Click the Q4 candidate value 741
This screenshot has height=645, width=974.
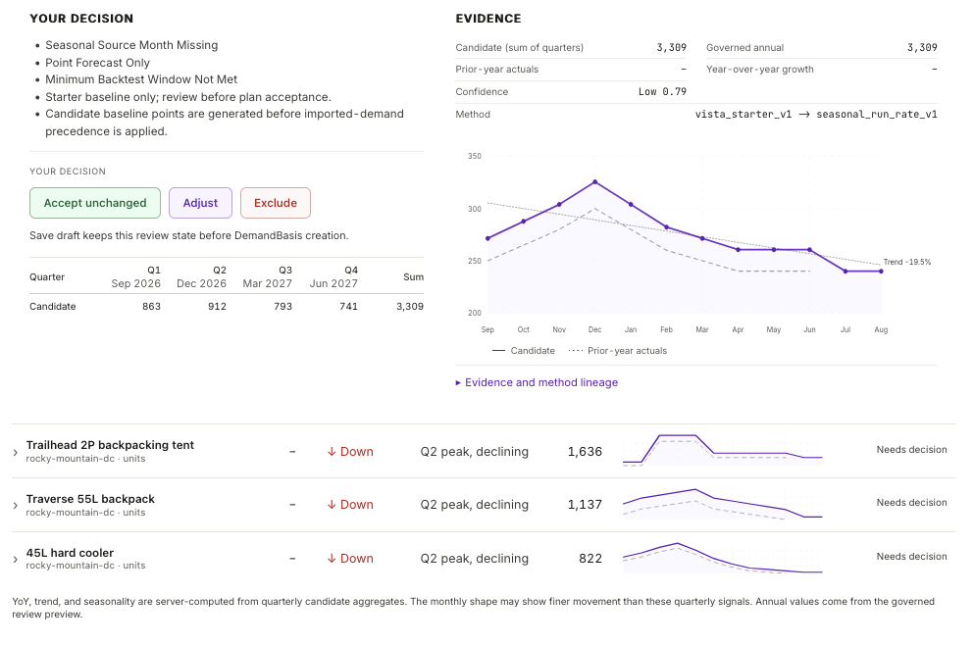[348, 306]
